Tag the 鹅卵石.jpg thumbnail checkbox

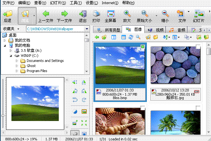click(198, 47)
